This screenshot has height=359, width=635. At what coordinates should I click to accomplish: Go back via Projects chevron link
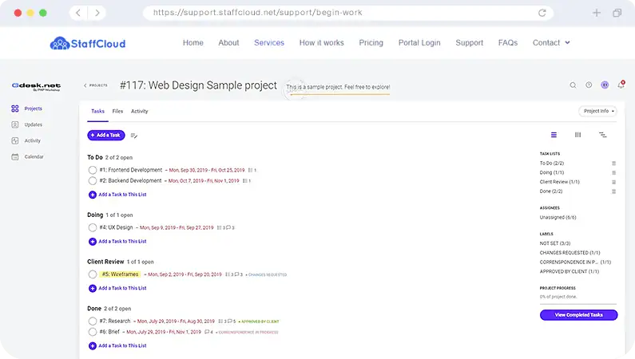click(x=96, y=85)
